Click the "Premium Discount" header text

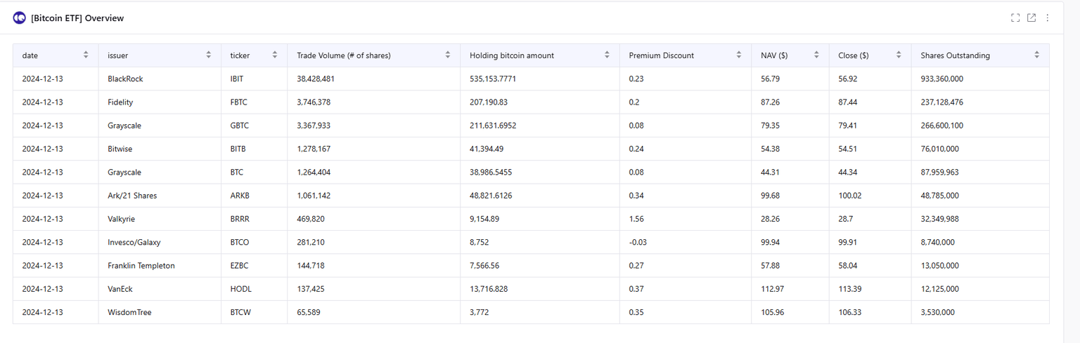tap(661, 55)
